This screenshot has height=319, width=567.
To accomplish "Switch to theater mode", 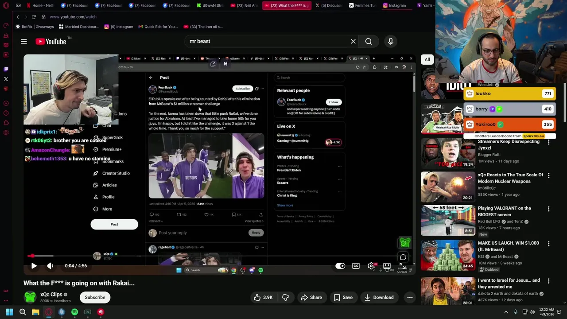I will 387,266.
